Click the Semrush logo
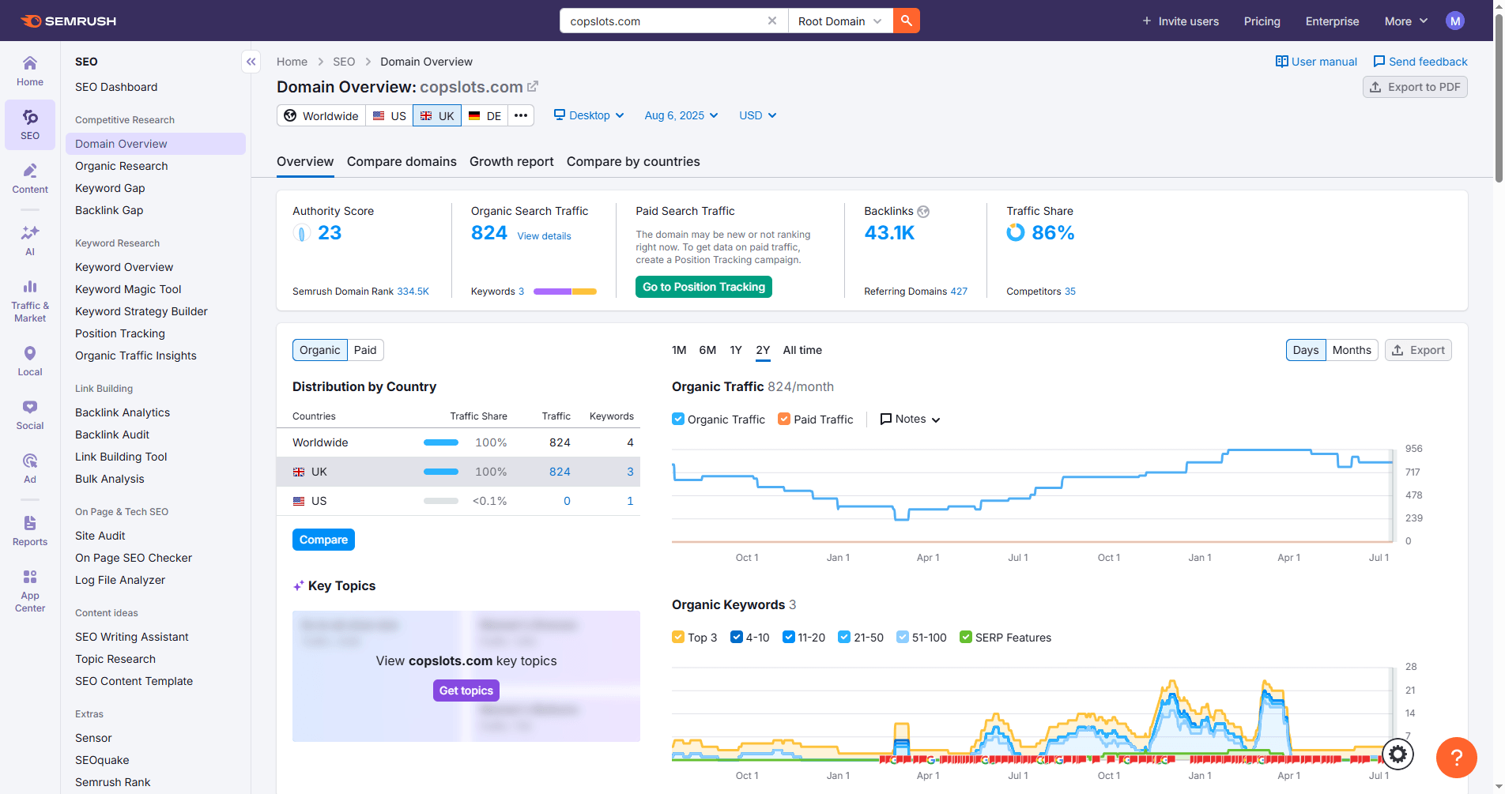 pyautogui.click(x=68, y=21)
